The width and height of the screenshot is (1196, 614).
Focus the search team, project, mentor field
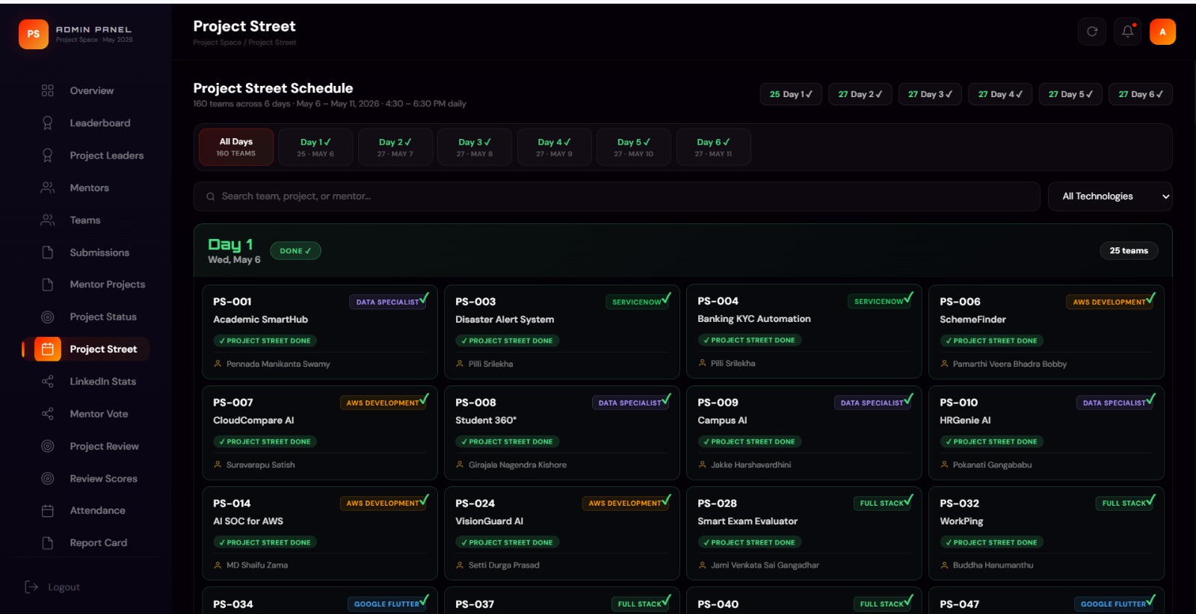click(x=617, y=196)
